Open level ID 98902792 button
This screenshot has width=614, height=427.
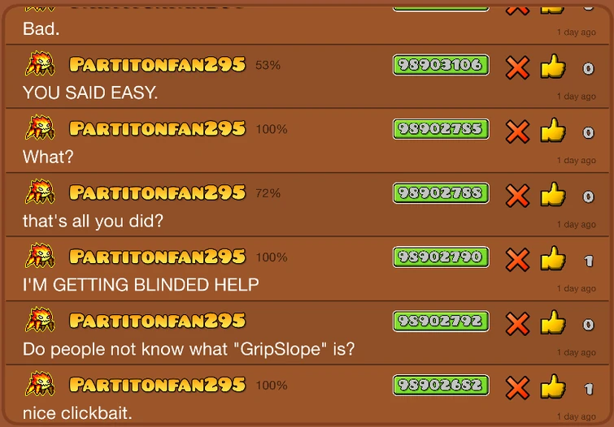(441, 321)
